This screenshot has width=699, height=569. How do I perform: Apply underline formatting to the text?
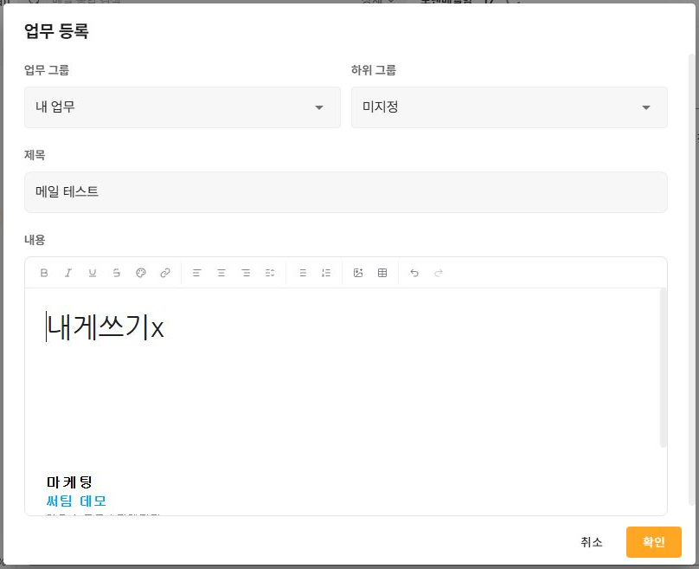[93, 273]
